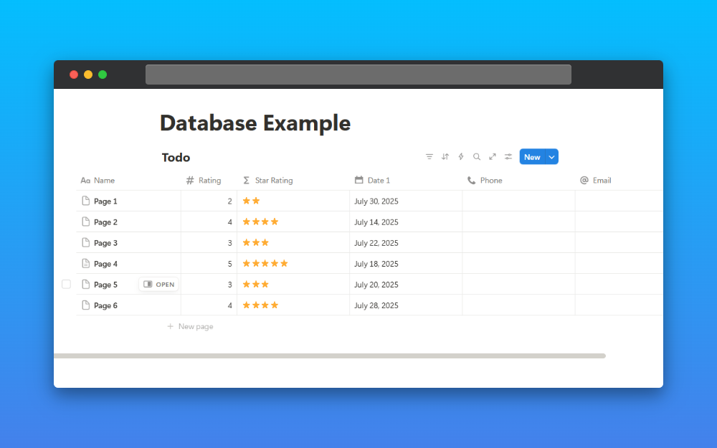Click the Page 3 document icon

coord(85,243)
